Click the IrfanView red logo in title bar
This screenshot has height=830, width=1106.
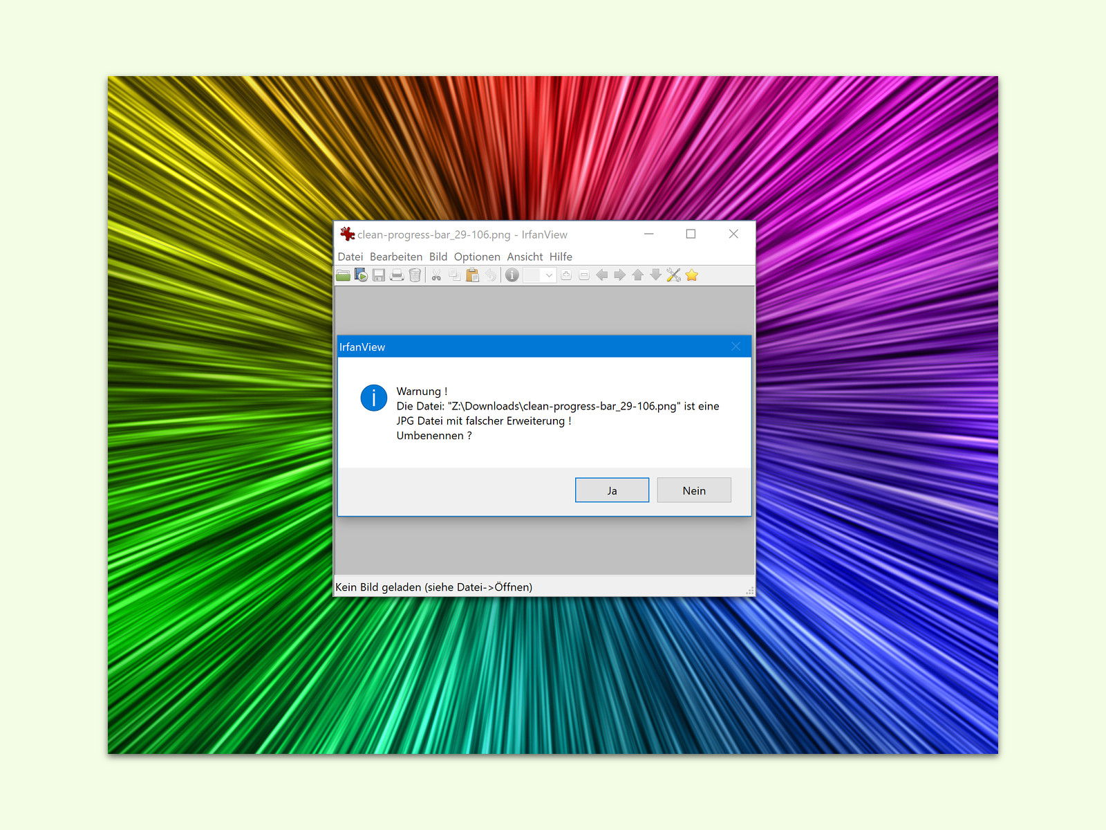coord(347,234)
